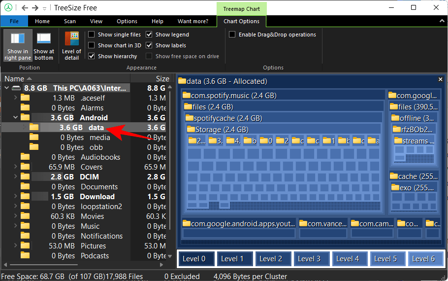This screenshot has width=448, height=281.
Task: Select Show in right pane position
Action: [18, 45]
